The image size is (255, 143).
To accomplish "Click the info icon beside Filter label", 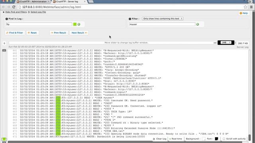I will tap(130, 19).
